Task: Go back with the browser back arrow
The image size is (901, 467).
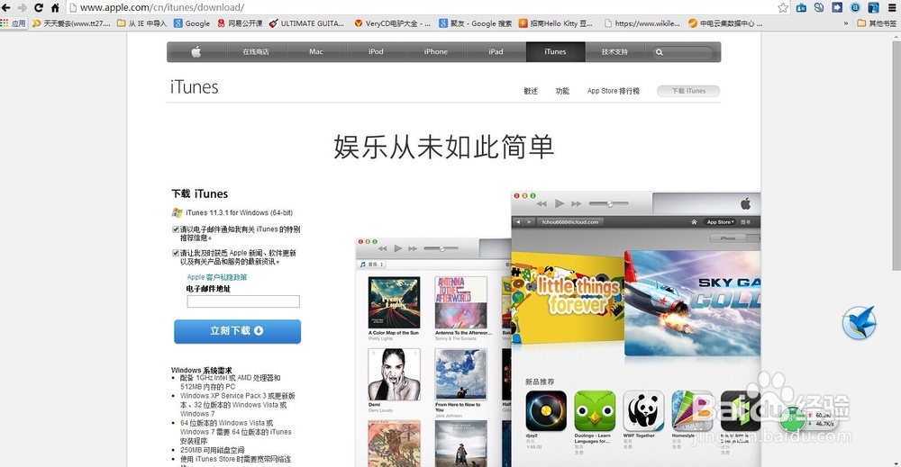Action: click(x=6, y=7)
